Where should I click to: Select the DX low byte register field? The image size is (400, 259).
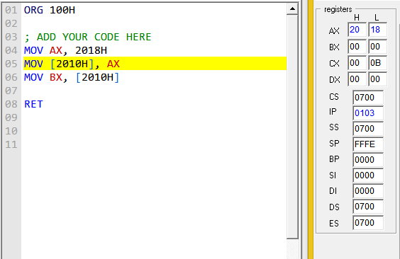377,79
